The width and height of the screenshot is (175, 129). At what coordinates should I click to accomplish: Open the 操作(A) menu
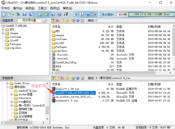tap(17, 8)
